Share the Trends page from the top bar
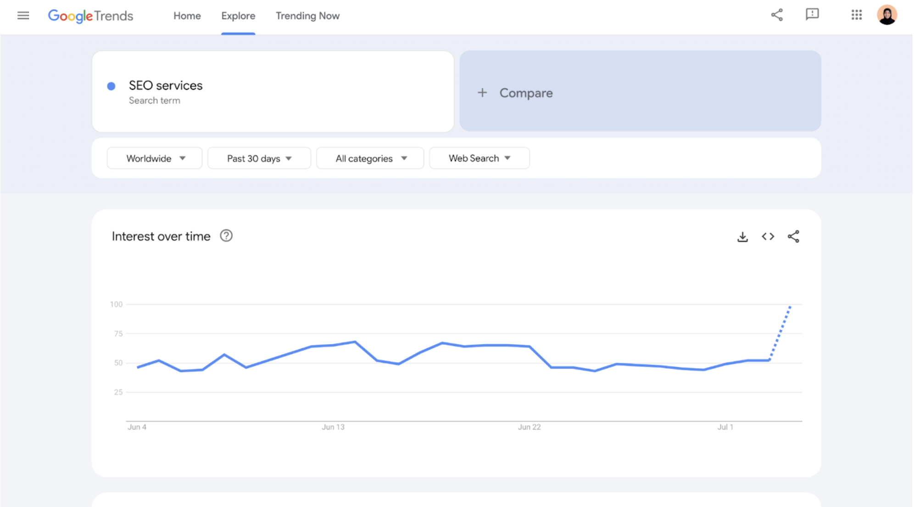The height and width of the screenshot is (507, 914). tap(777, 15)
